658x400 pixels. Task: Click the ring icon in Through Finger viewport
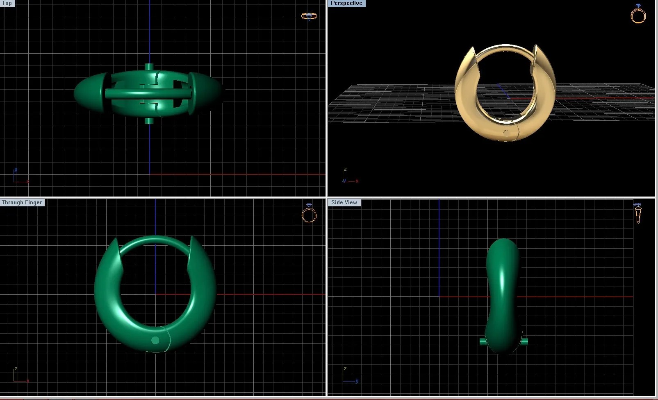309,213
